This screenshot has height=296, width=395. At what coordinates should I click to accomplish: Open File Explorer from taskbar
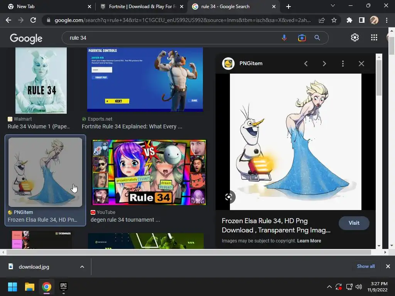tap(29, 287)
